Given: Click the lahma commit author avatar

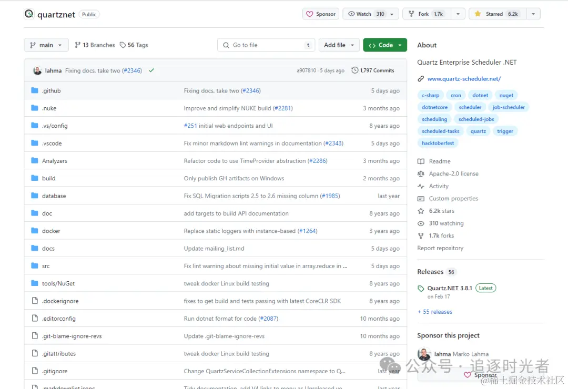Looking at the screenshot, I should pos(37,70).
